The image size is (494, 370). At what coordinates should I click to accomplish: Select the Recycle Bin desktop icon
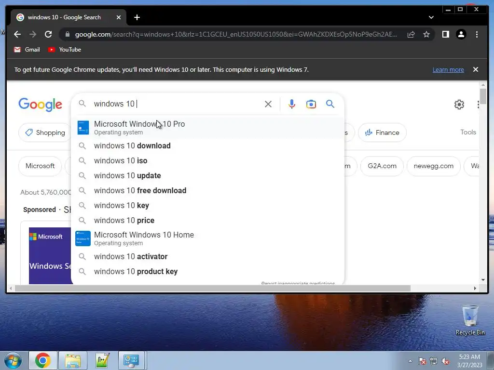pos(470,320)
